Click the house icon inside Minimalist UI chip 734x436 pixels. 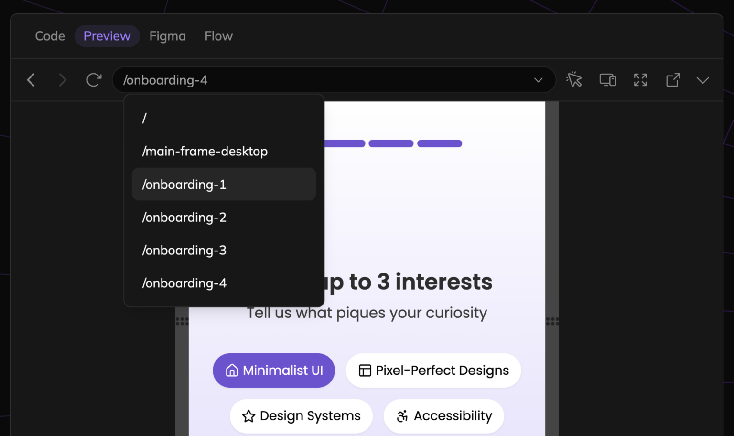[232, 370]
